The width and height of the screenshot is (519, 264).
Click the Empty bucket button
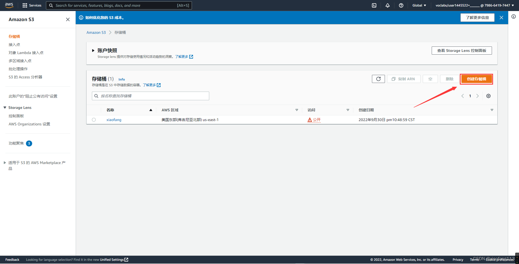click(x=430, y=79)
